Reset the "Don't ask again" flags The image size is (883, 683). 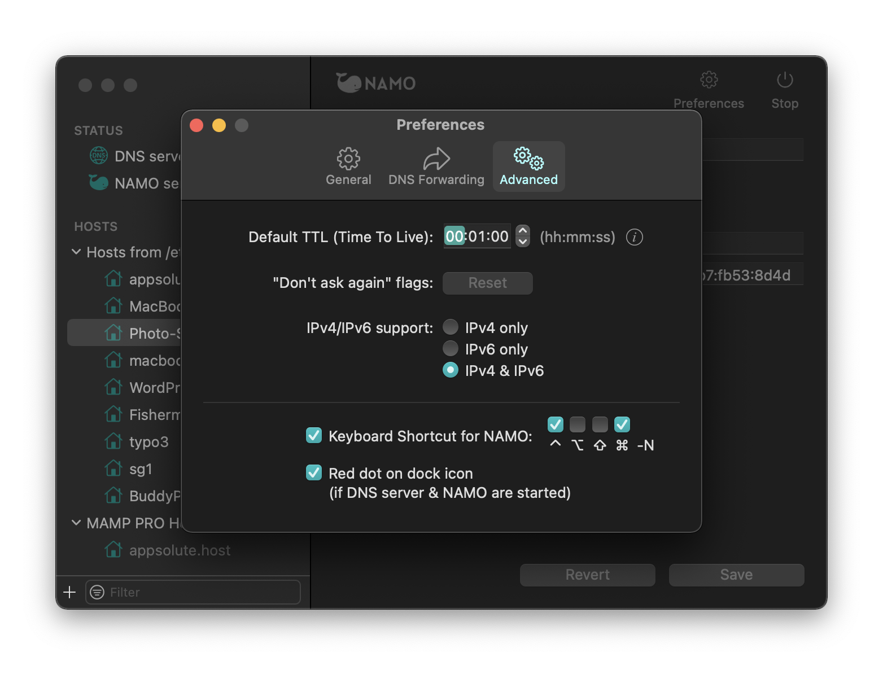click(488, 283)
